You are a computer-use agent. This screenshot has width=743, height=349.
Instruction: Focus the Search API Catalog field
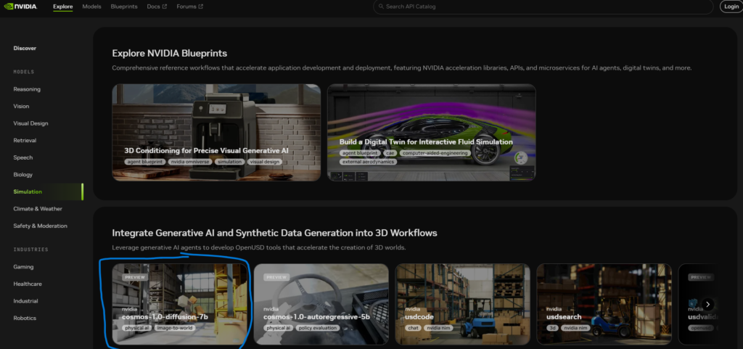(544, 7)
